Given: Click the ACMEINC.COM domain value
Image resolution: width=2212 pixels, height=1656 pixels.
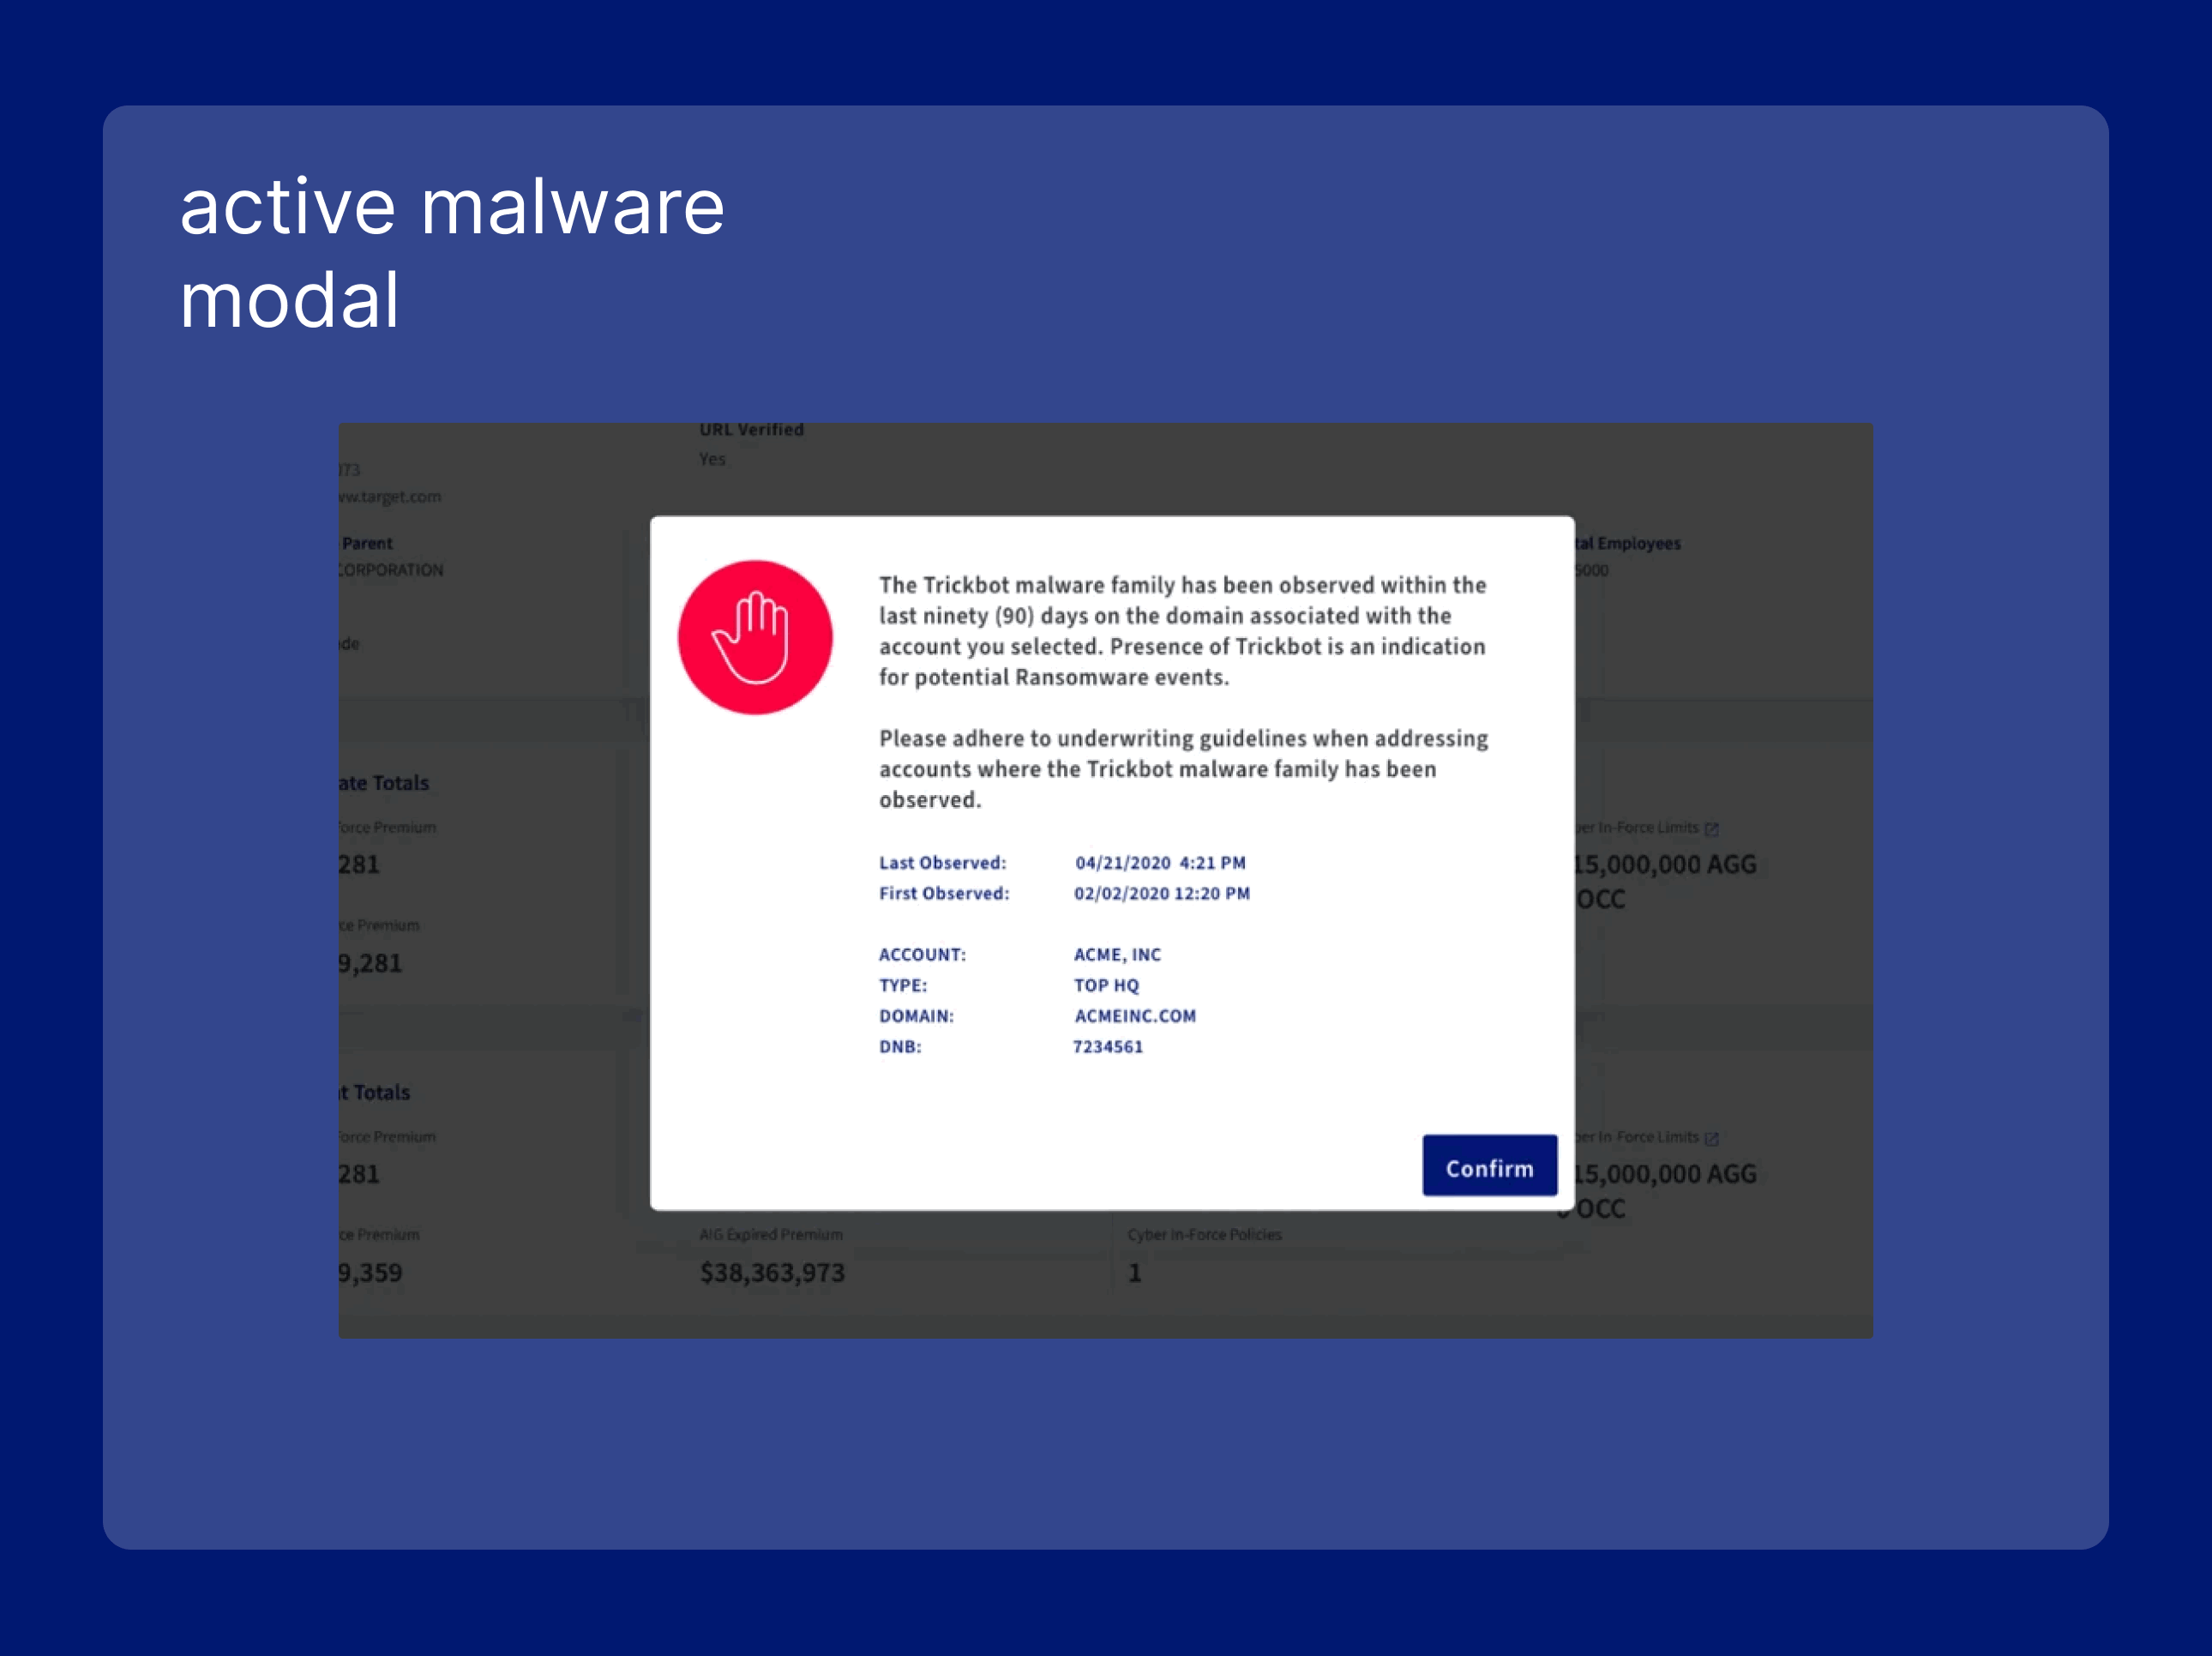Looking at the screenshot, I should tap(1135, 1016).
